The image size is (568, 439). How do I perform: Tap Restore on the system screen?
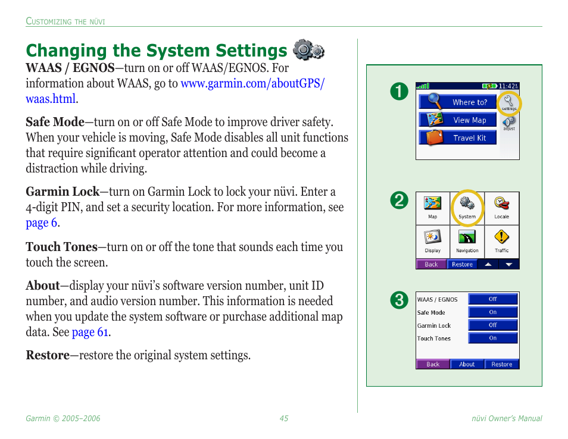502,364
